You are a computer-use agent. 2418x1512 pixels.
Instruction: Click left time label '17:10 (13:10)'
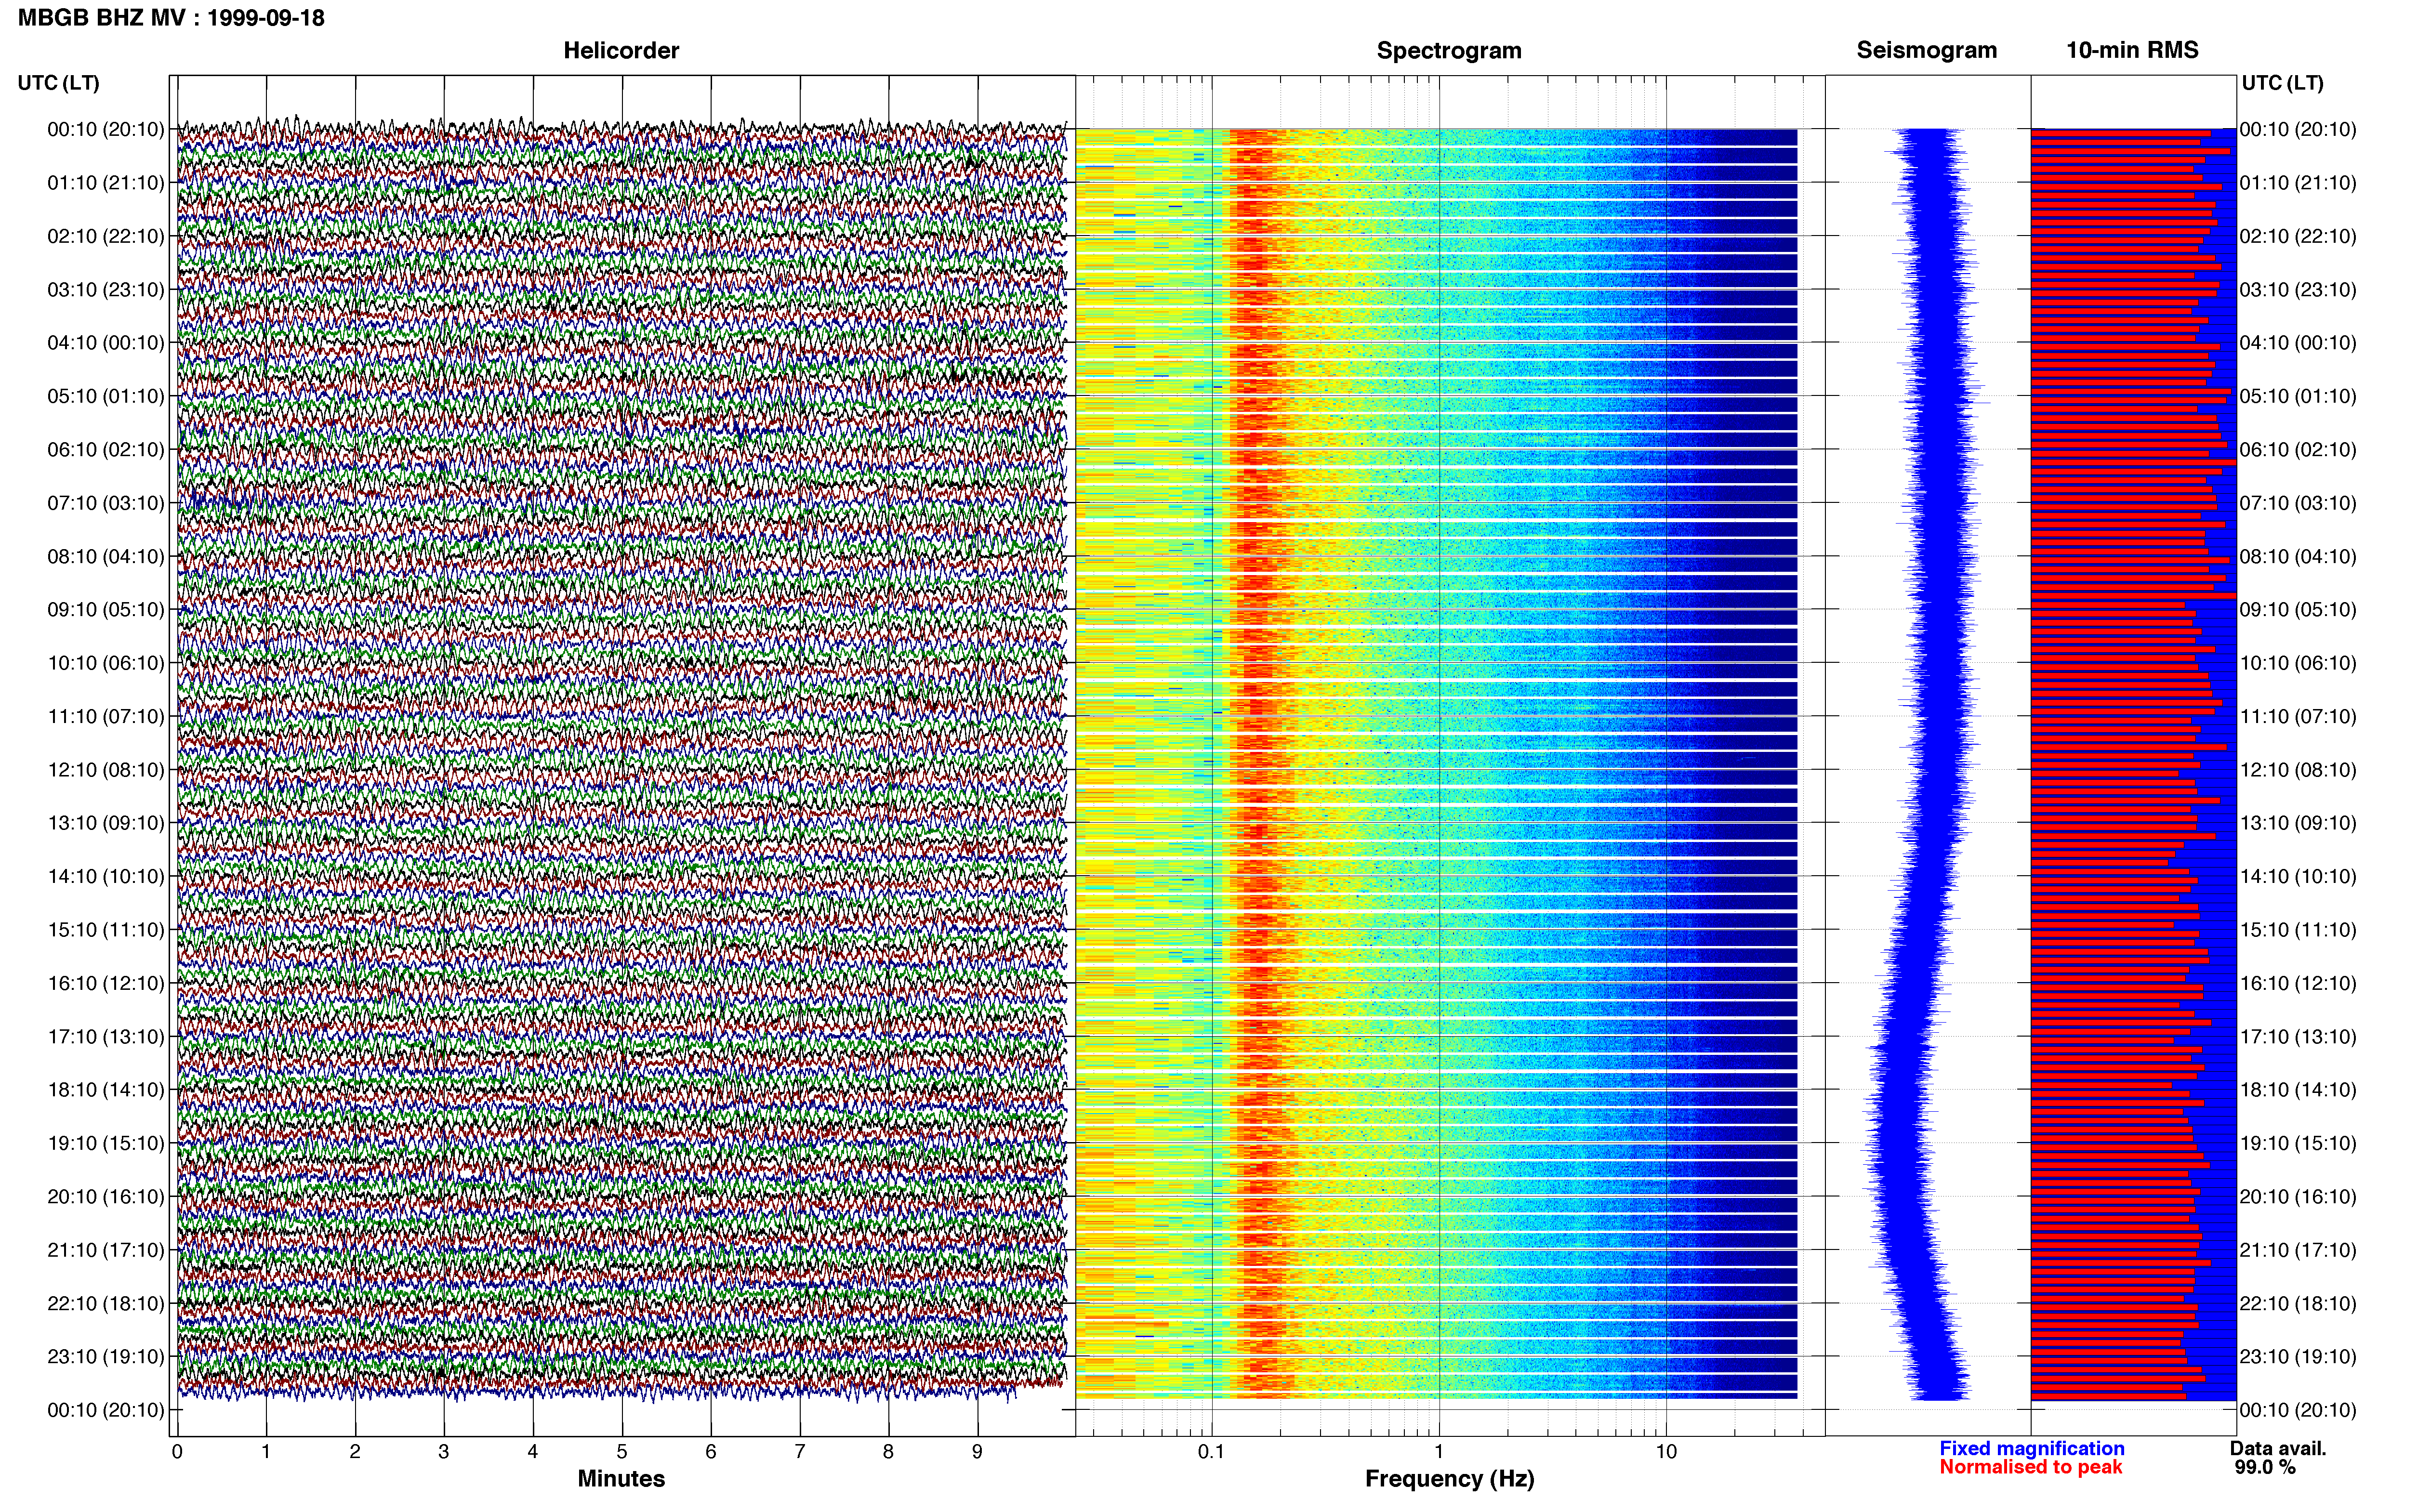(x=106, y=1037)
